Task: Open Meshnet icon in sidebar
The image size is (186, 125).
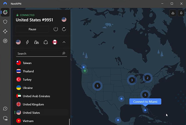Action: (x=5, y=31)
